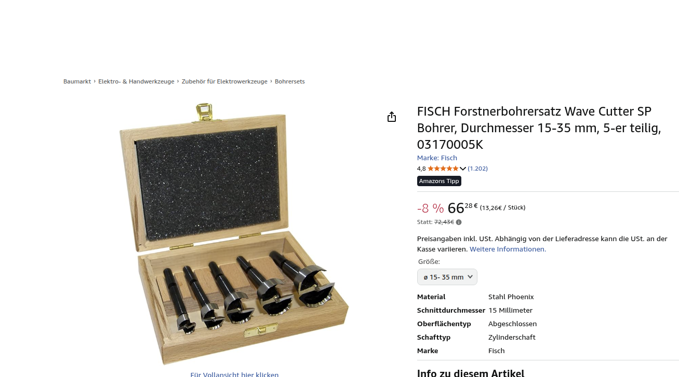Image resolution: width=679 pixels, height=377 pixels.
Task: Click the crossed-out 72,43€ price
Action: pyautogui.click(x=444, y=222)
